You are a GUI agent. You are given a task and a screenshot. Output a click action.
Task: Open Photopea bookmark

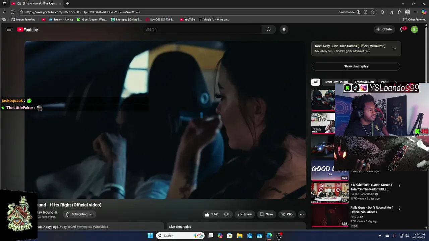coord(126,20)
